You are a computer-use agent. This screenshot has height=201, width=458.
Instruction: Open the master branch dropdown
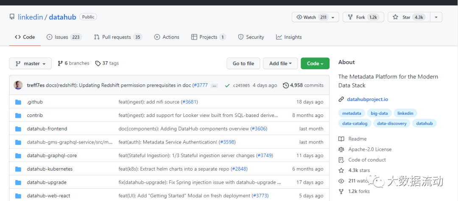pos(31,63)
